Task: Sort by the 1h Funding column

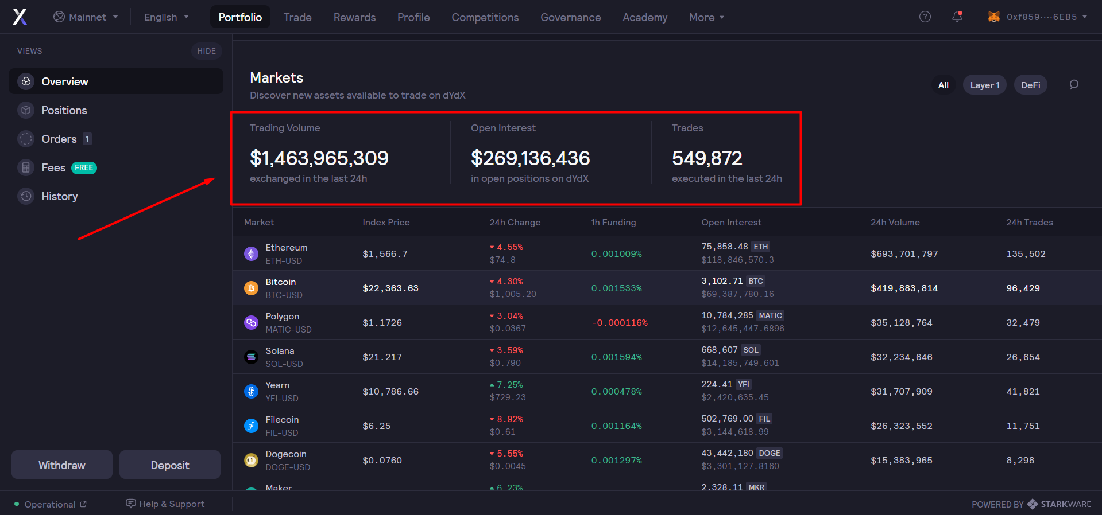Action: (613, 223)
